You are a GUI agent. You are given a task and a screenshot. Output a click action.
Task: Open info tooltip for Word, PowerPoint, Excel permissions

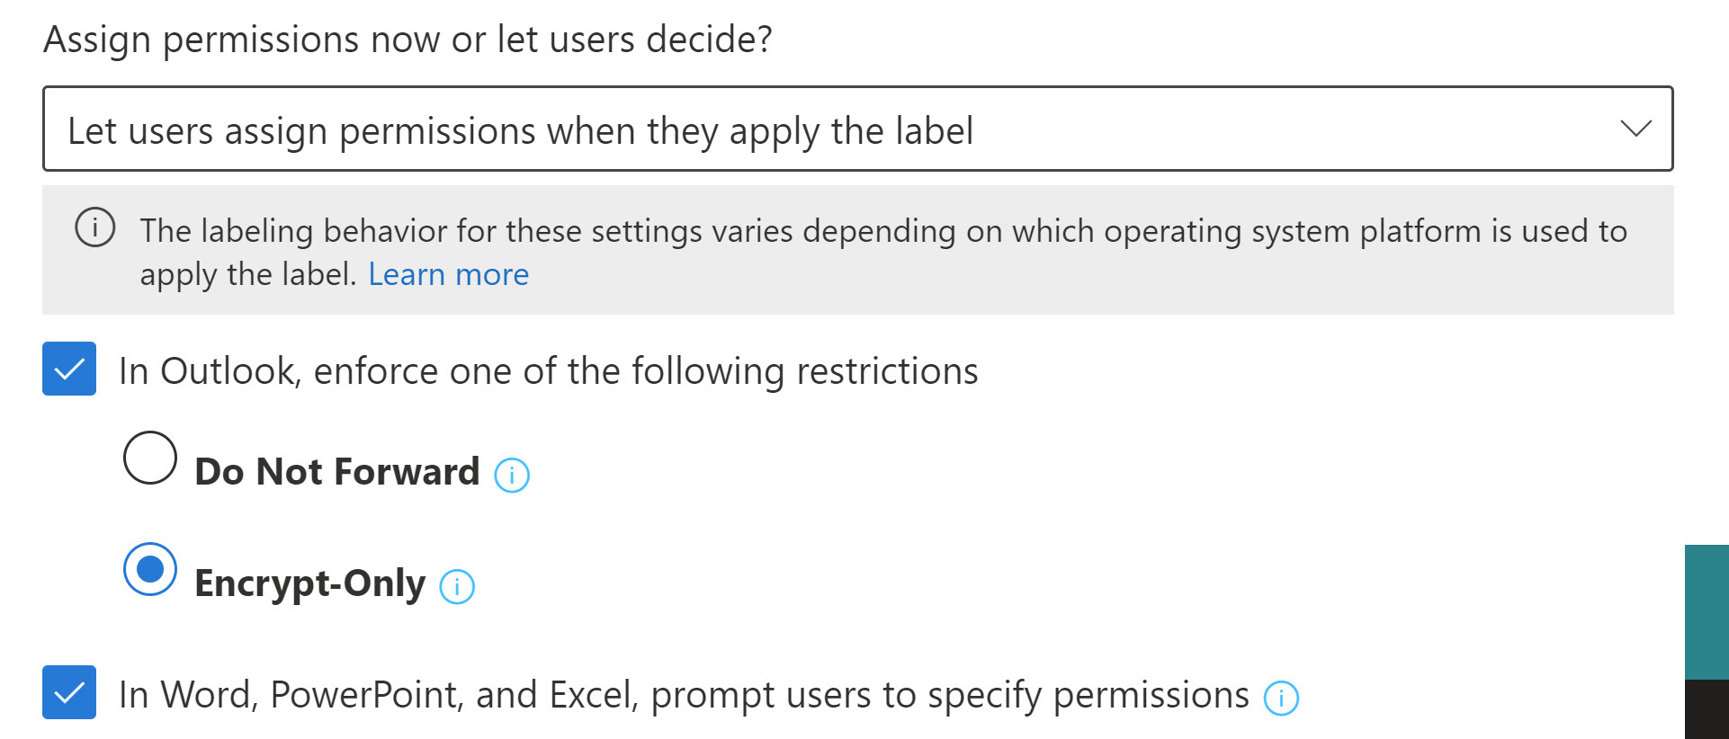(x=1281, y=698)
